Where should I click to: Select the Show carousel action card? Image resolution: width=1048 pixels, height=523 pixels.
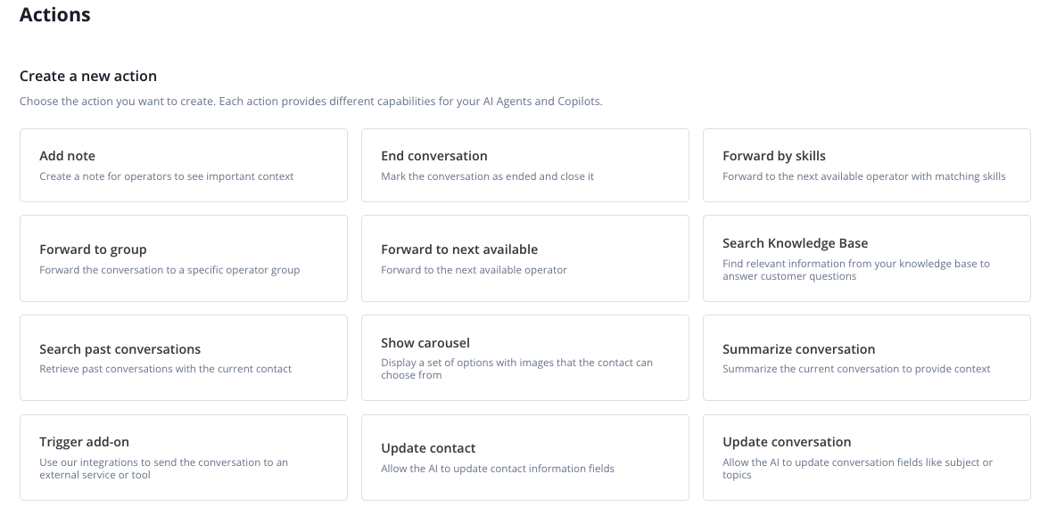pyautogui.click(x=524, y=357)
